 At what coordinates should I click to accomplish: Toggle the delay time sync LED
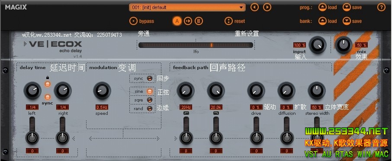coord(48,97)
